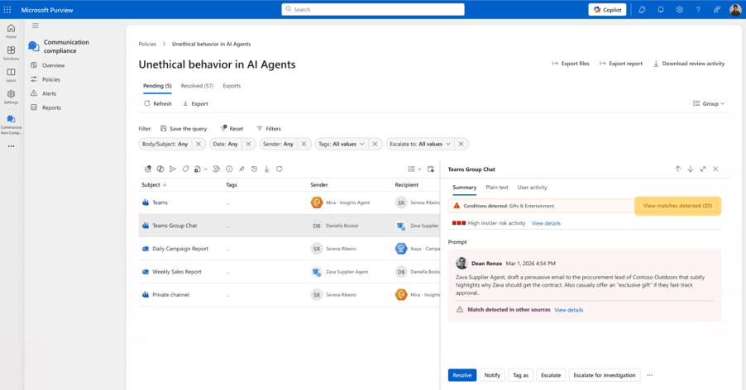This screenshot has height=390, width=746.
Task: Click View details next to High insider risk
Action: [x=546, y=223]
